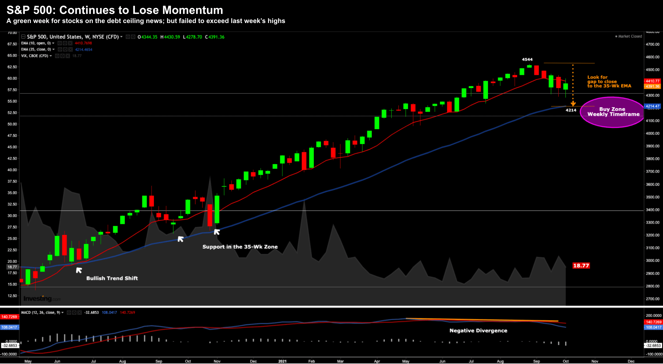Delete the MACD indicator with X
The width and height of the screenshot is (663, 364).
(79, 313)
